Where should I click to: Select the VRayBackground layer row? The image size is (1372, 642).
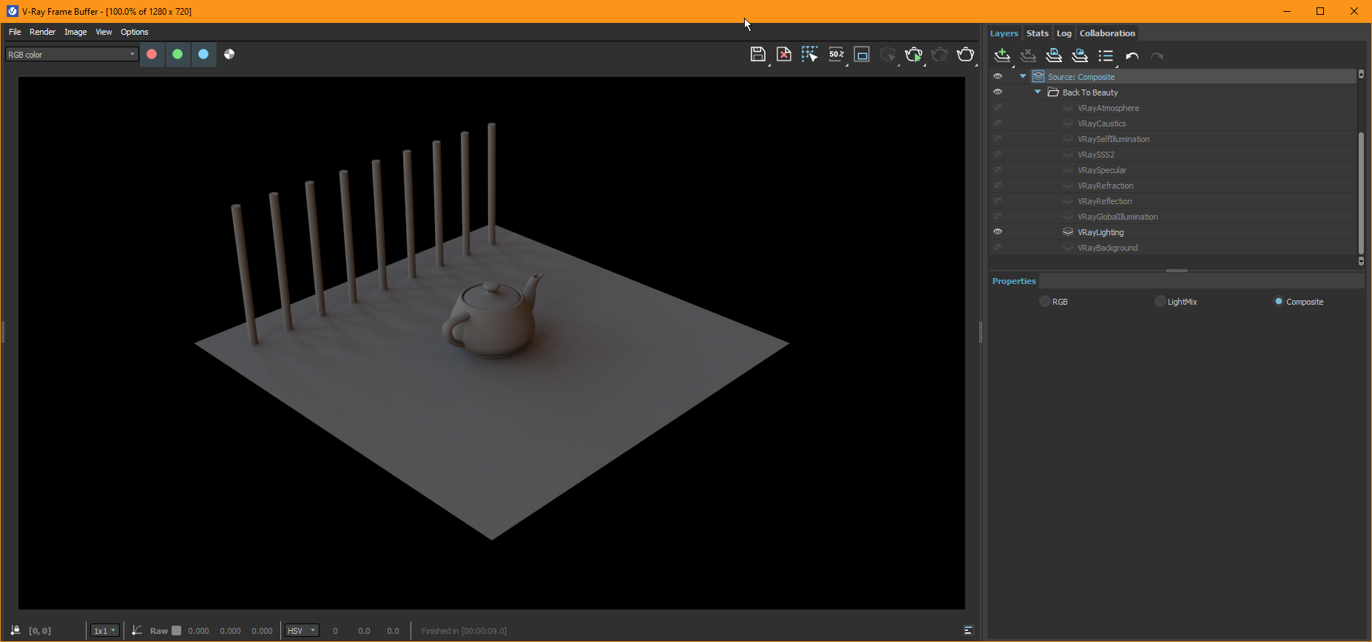click(x=1173, y=247)
